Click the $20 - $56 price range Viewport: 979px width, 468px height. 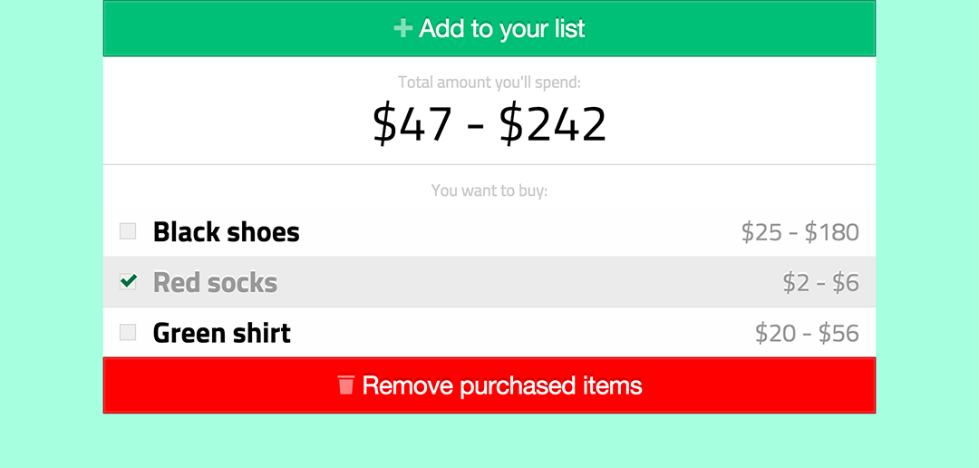click(x=807, y=333)
